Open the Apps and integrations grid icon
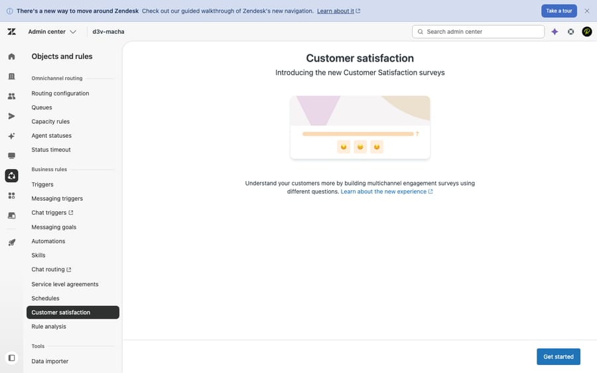 12,195
